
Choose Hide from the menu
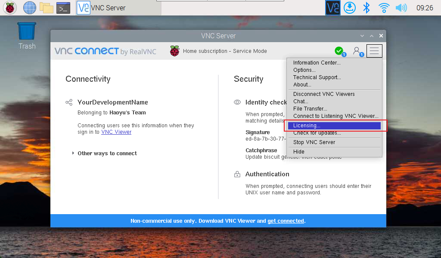click(x=334, y=152)
